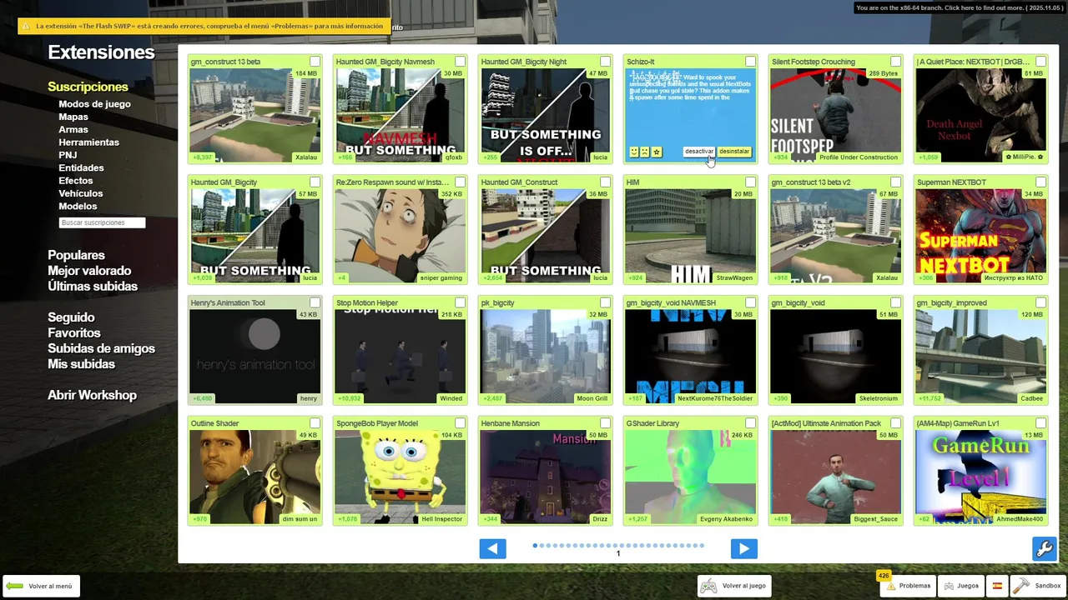Tick the Outline Shader checkbox
The width and height of the screenshot is (1068, 600).
[x=315, y=423]
